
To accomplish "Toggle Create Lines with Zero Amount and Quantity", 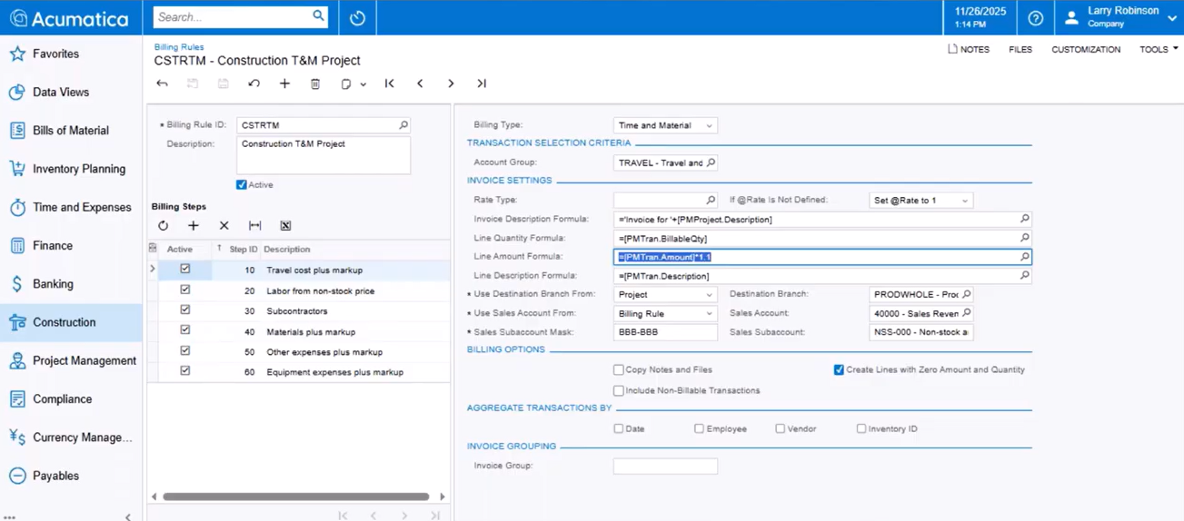I will 839,370.
